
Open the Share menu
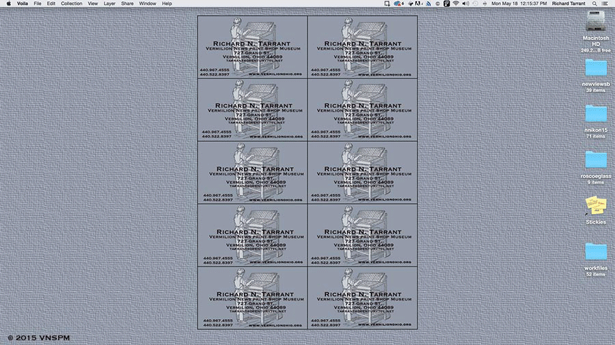click(x=127, y=3)
